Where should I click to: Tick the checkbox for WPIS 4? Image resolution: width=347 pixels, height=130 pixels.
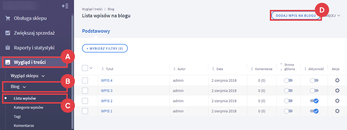click(85, 80)
